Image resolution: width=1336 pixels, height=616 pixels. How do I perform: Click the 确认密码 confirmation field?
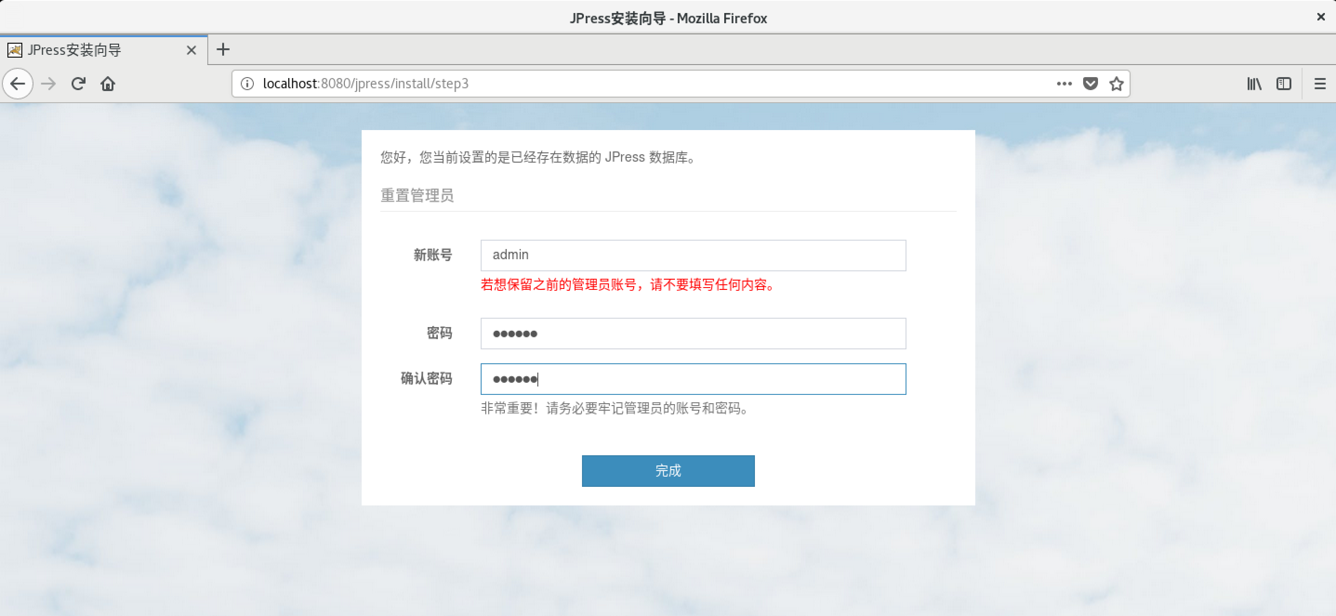[x=693, y=379]
